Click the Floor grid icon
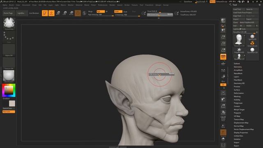263x148 pixels. point(223,63)
